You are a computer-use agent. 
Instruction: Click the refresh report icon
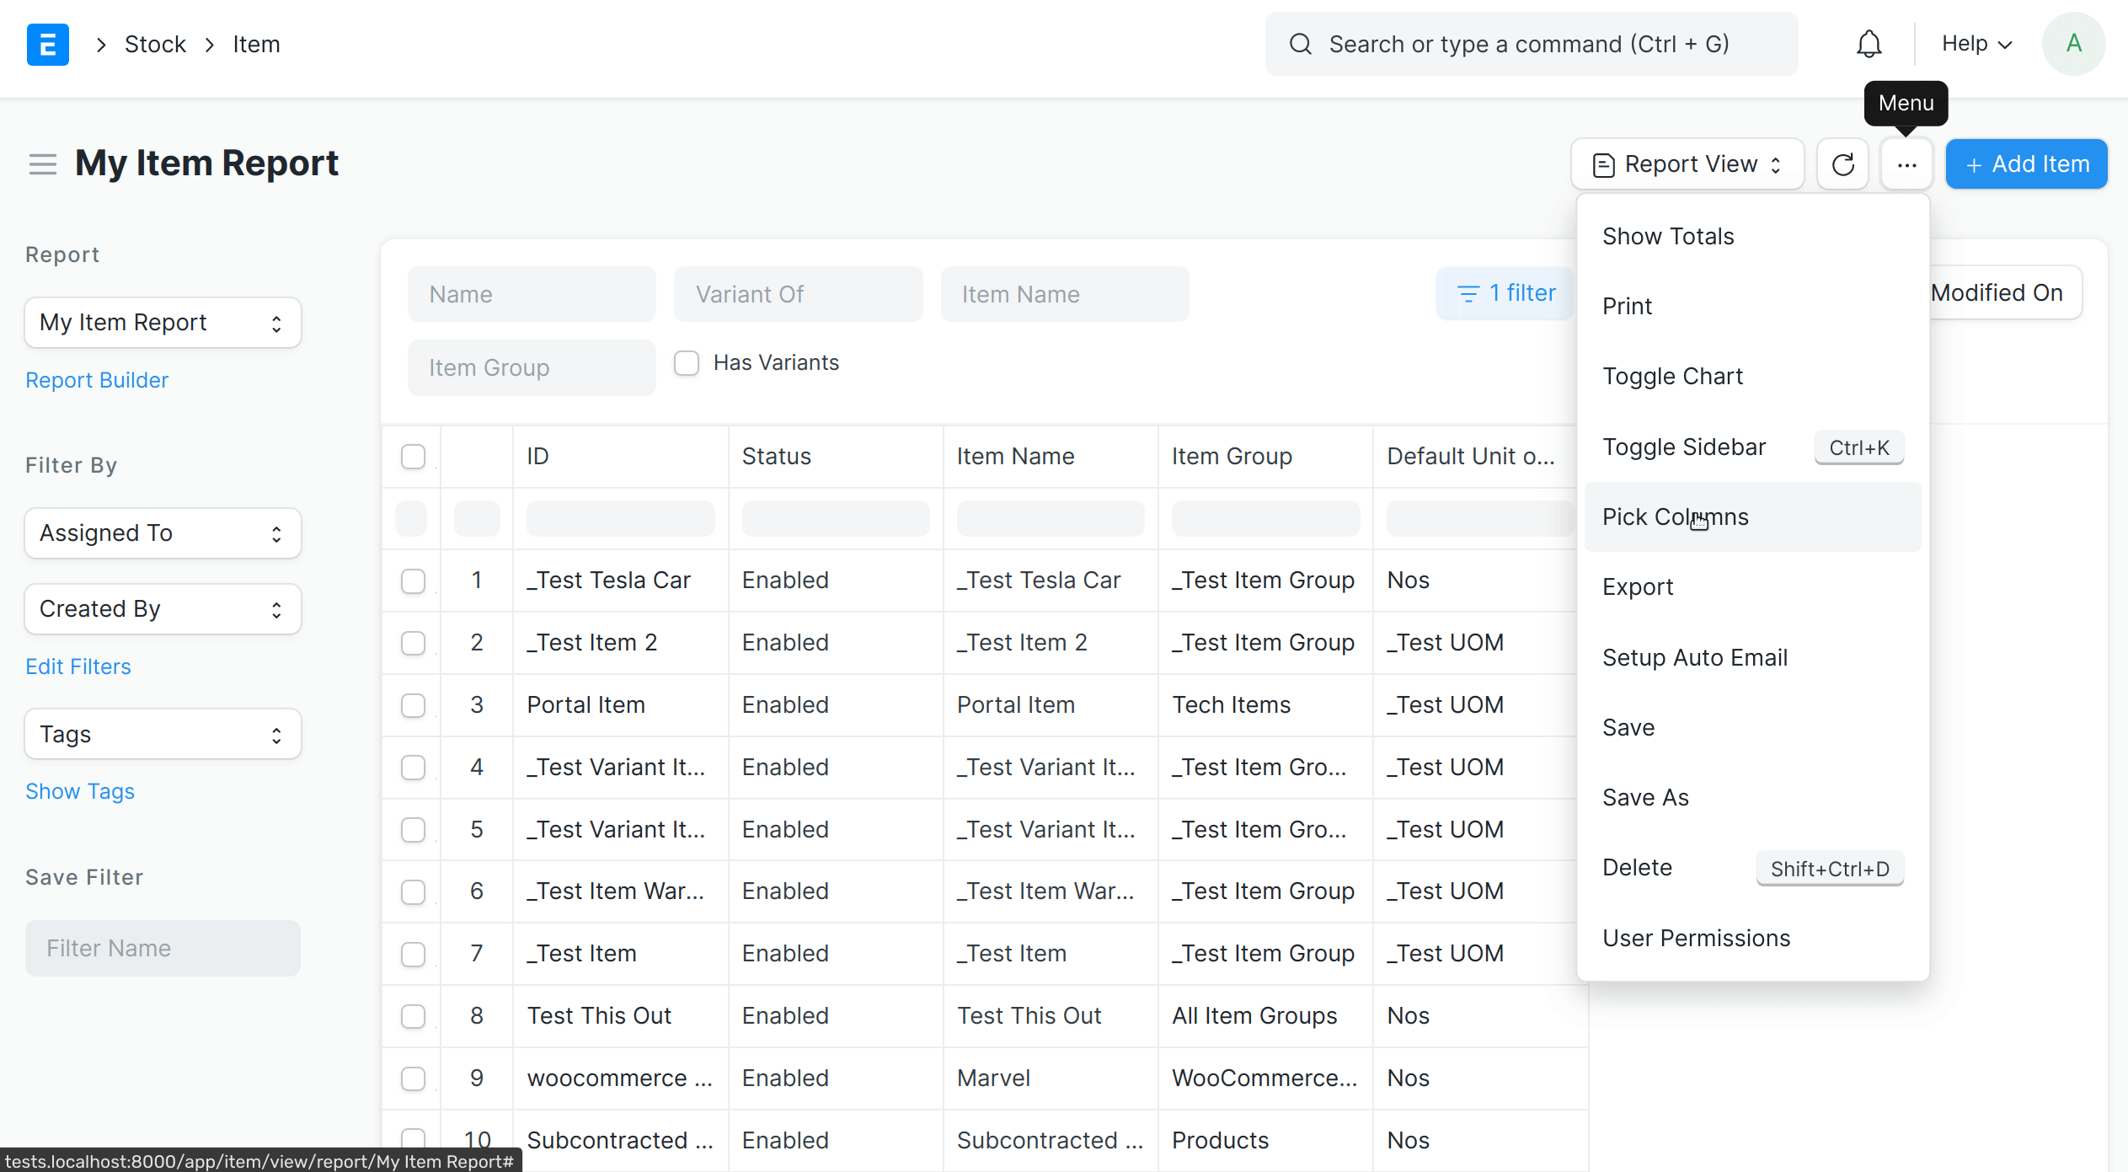1842,164
